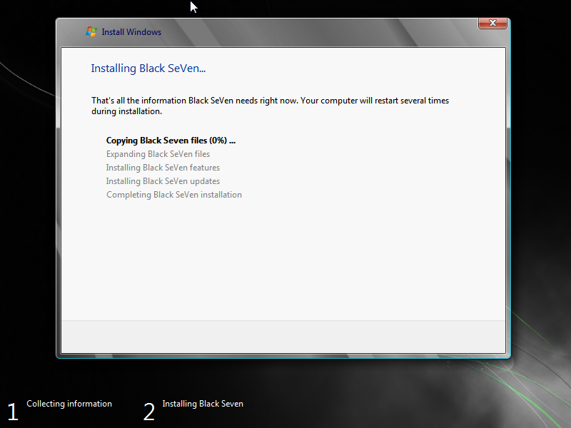Click "Completing Black SeVen installation" line

[x=174, y=195]
